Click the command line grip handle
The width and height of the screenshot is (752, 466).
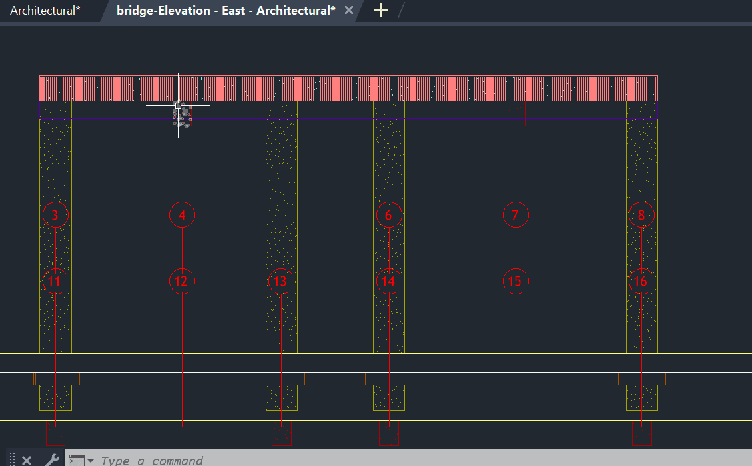(13, 459)
